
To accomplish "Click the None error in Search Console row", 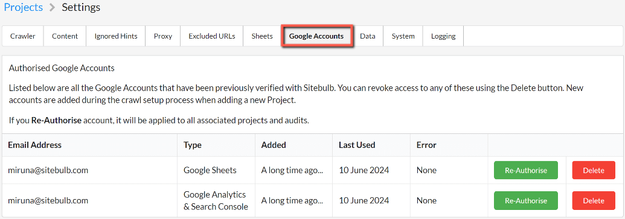I will (x=426, y=201).
